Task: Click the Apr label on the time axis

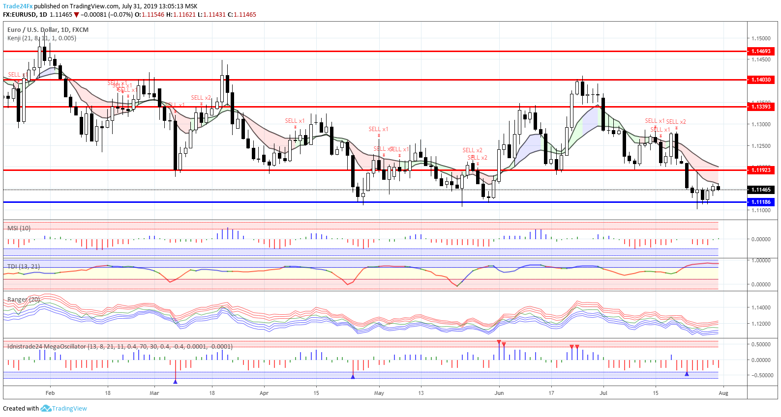Action: point(264,393)
